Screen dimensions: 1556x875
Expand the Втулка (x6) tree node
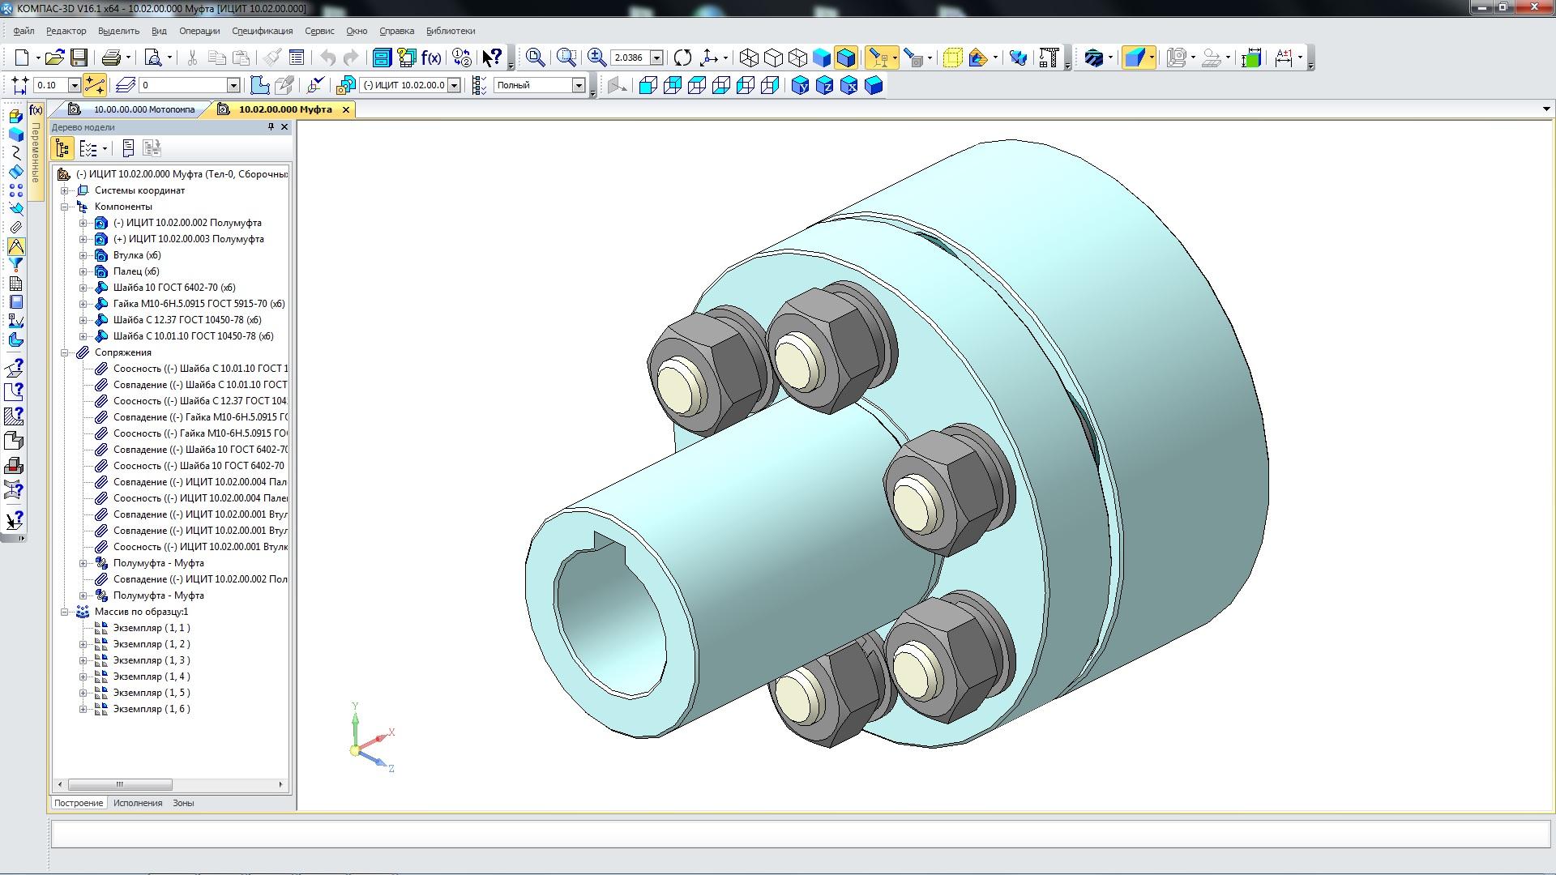click(83, 255)
